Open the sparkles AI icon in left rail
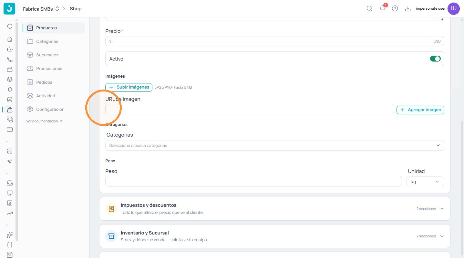 10,235
